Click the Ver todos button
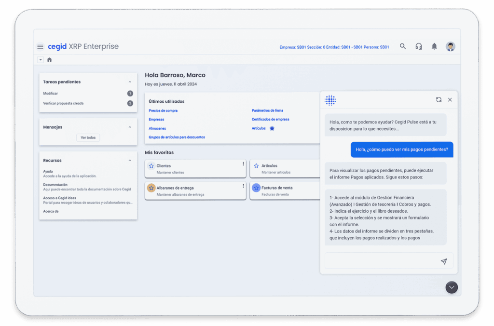 click(x=88, y=138)
